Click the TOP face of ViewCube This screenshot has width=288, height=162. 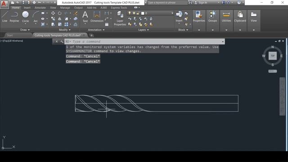tap(272, 56)
